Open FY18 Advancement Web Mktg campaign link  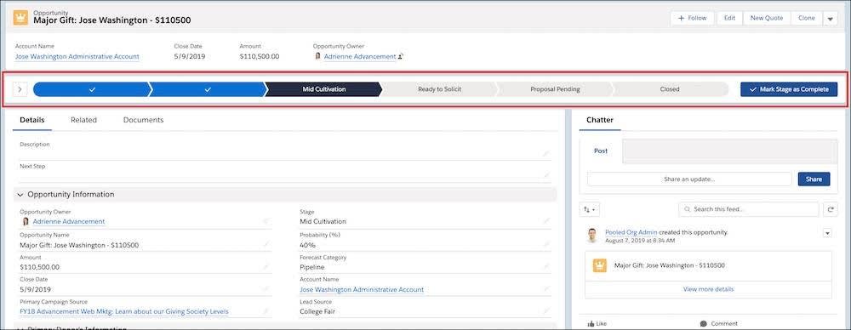coord(124,311)
